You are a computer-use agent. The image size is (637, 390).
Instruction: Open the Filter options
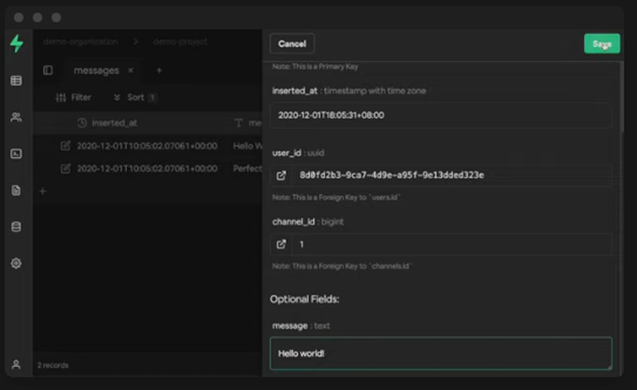tap(73, 97)
